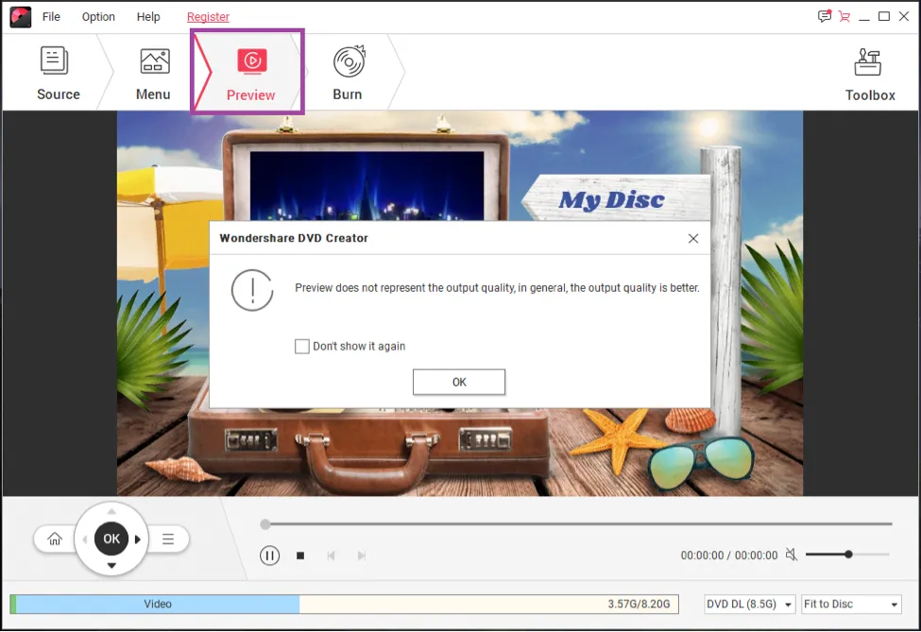Screen dimensions: 921x632
Task: Open the Option menu
Action: point(98,16)
